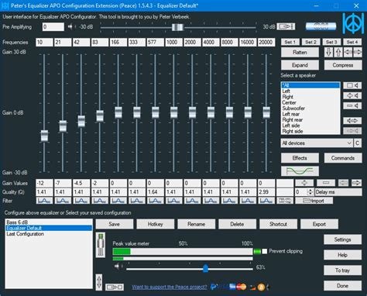Viewport: 367px width, 296px height.
Task: Open the filter type icon for 10 Hz
Action: 44,201
